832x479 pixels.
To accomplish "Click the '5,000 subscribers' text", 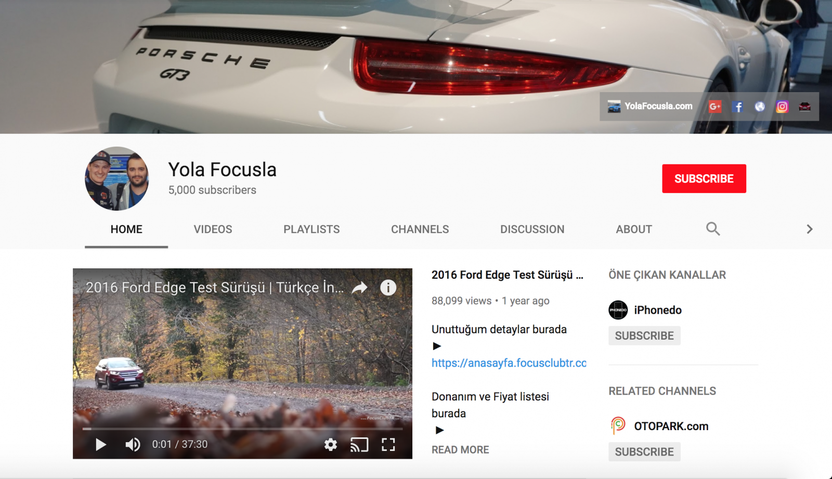I will (x=212, y=190).
